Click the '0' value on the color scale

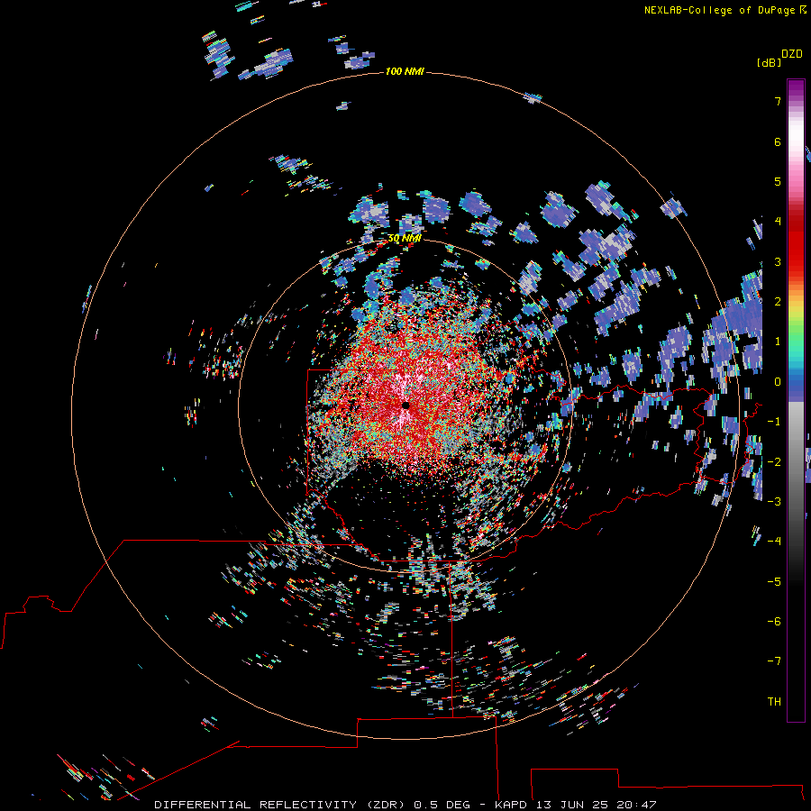(x=778, y=382)
